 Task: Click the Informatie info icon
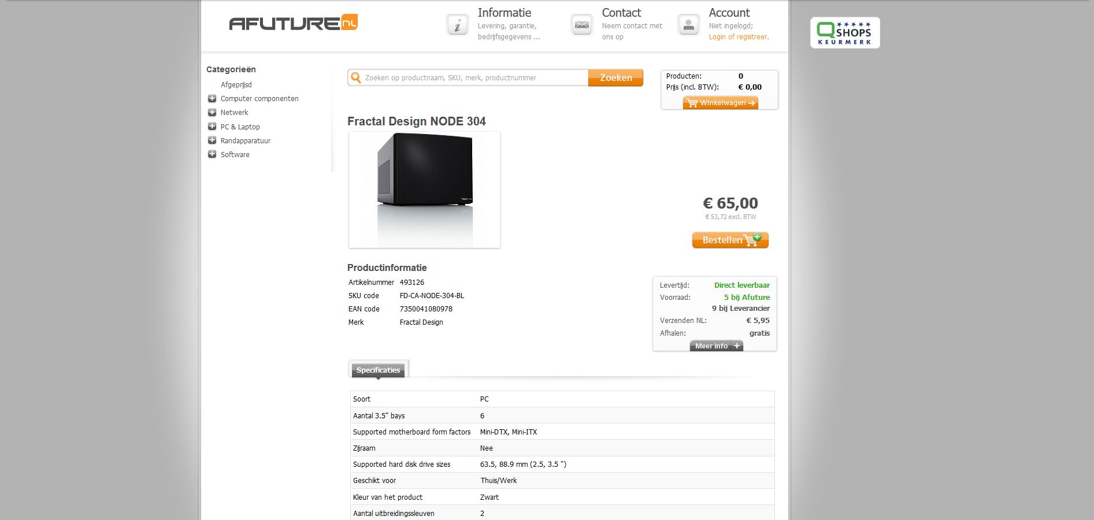457,25
